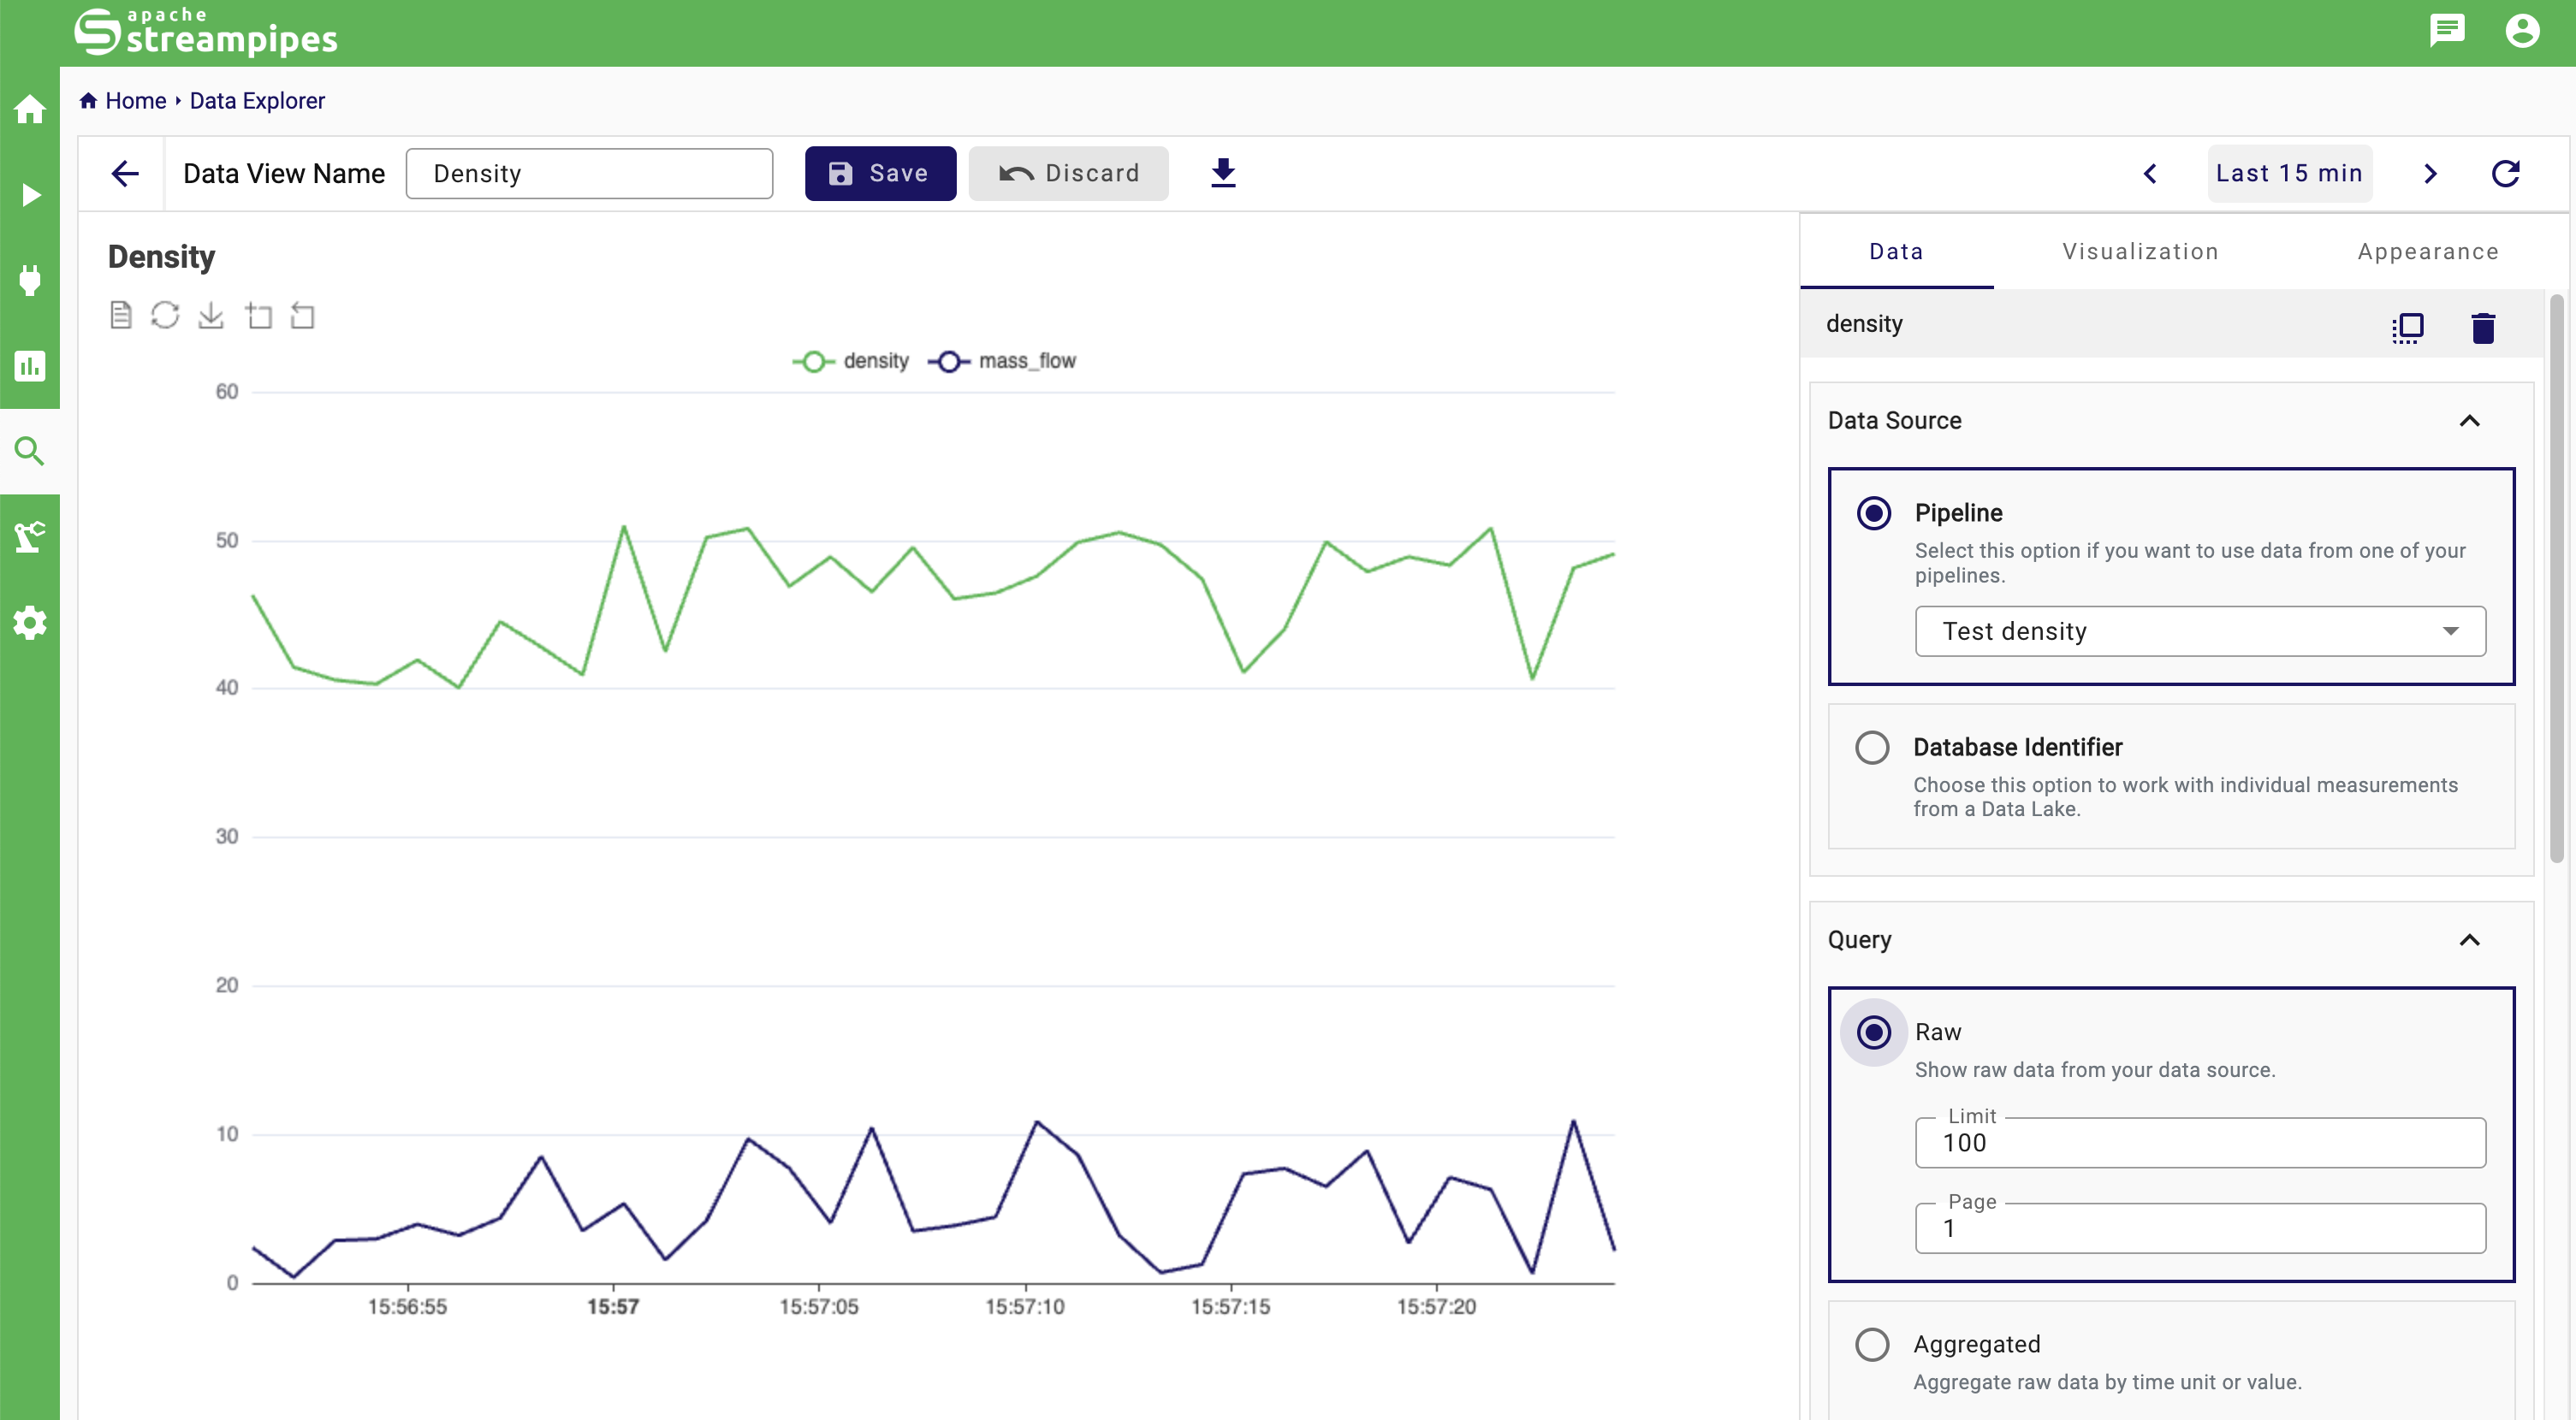The width and height of the screenshot is (2576, 1420).
Task: Clone the density data configuration
Action: [2407, 327]
